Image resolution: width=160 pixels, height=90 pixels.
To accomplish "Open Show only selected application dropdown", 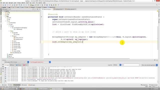I will tap(157, 65).
